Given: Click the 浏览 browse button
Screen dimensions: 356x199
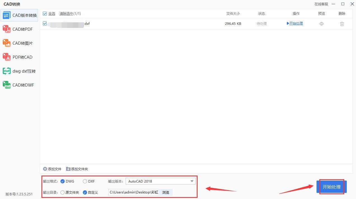Looking at the screenshot, I should tap(166, 192).
